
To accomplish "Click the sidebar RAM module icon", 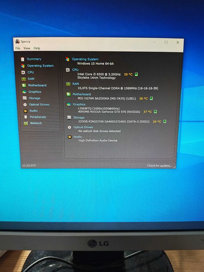I will [x=24, y=79].
